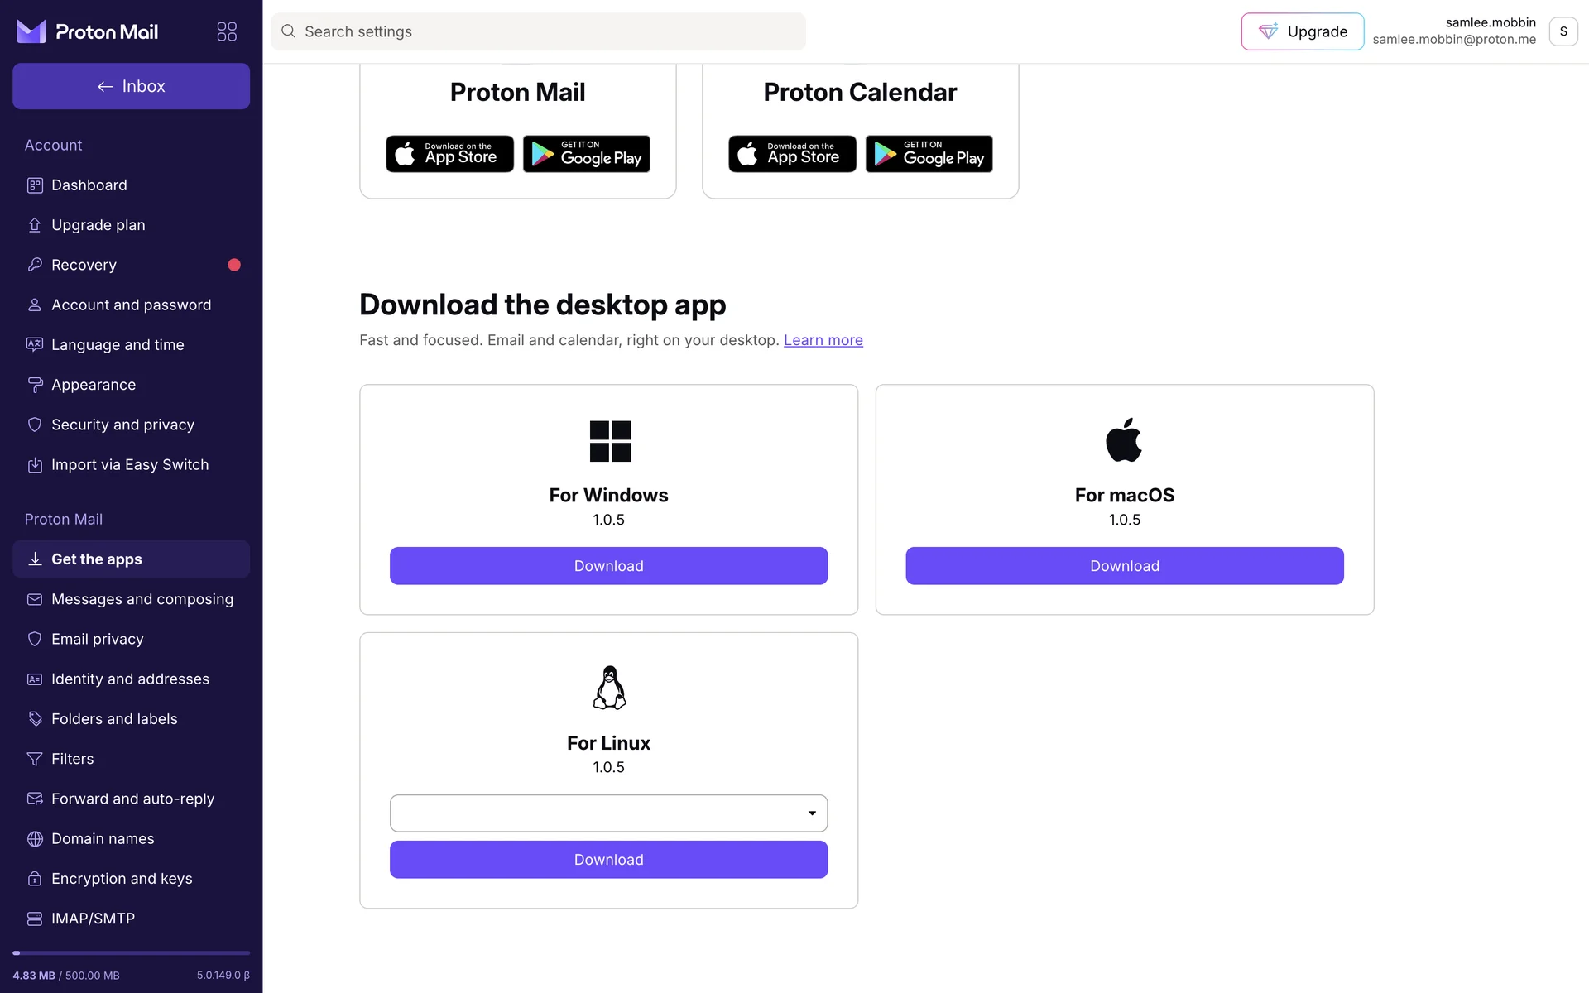The height and width of the screenshot is (993, 1589).
Task: Click the search magnifier icon
Action: (288, 31)
